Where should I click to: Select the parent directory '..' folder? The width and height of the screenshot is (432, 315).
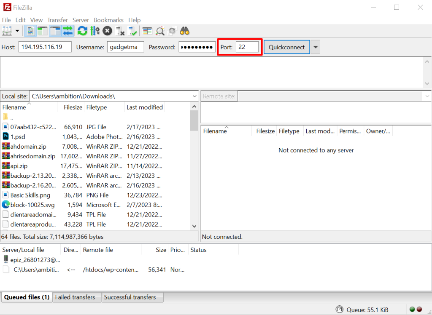click(95, 117)
